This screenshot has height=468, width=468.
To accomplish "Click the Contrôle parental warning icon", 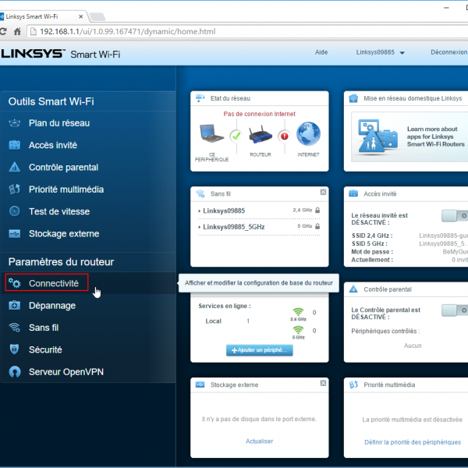I will (15, 167).
